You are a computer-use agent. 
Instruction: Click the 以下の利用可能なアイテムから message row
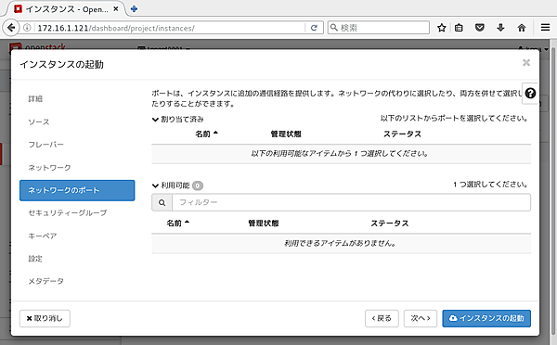pos(341,154)
